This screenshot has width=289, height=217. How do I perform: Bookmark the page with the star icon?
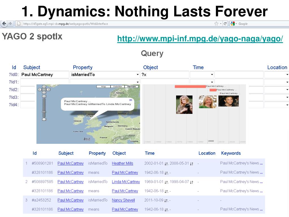(216, 24)
